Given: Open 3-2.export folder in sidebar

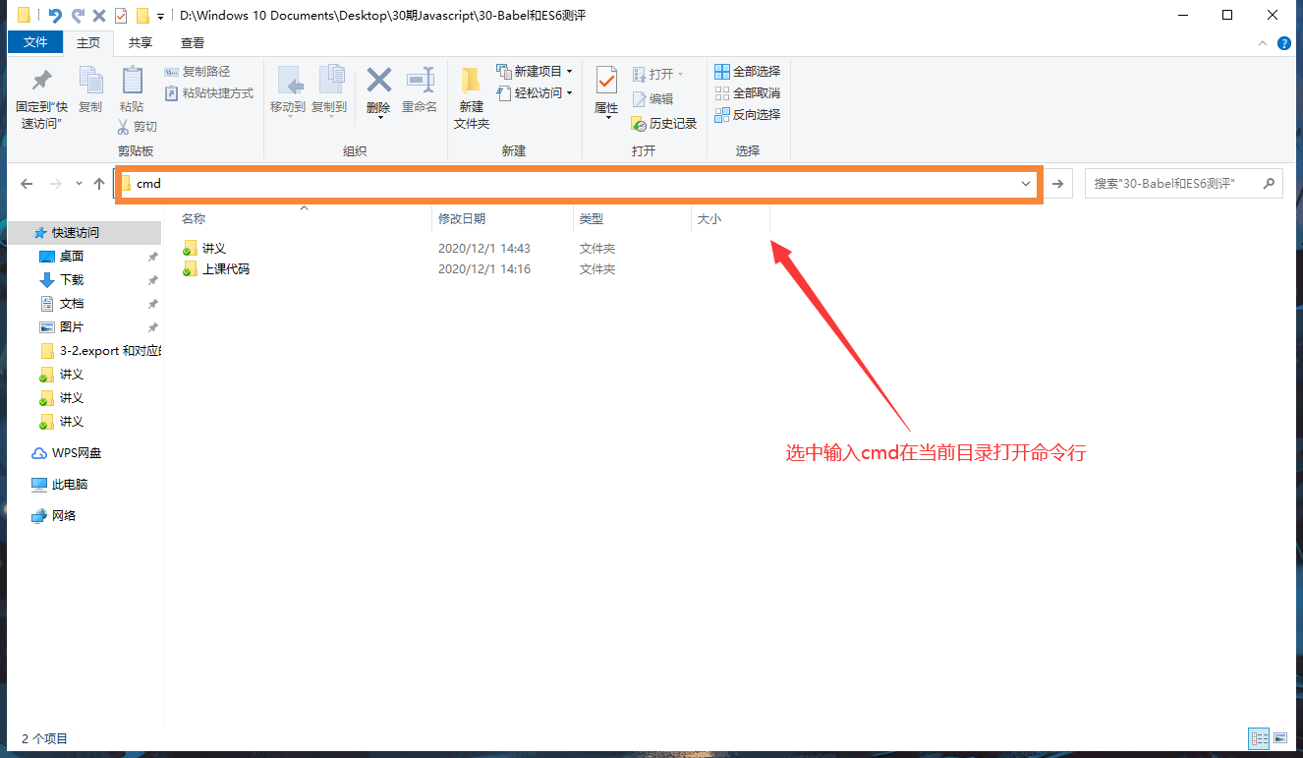Looking at the screenshot, I should click(100, 351).
